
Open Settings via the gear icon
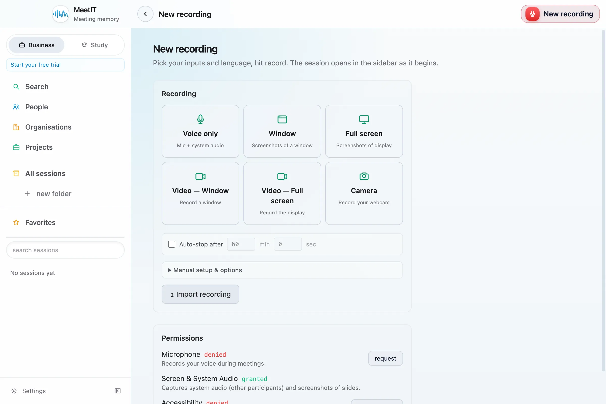tap(14, 391)
